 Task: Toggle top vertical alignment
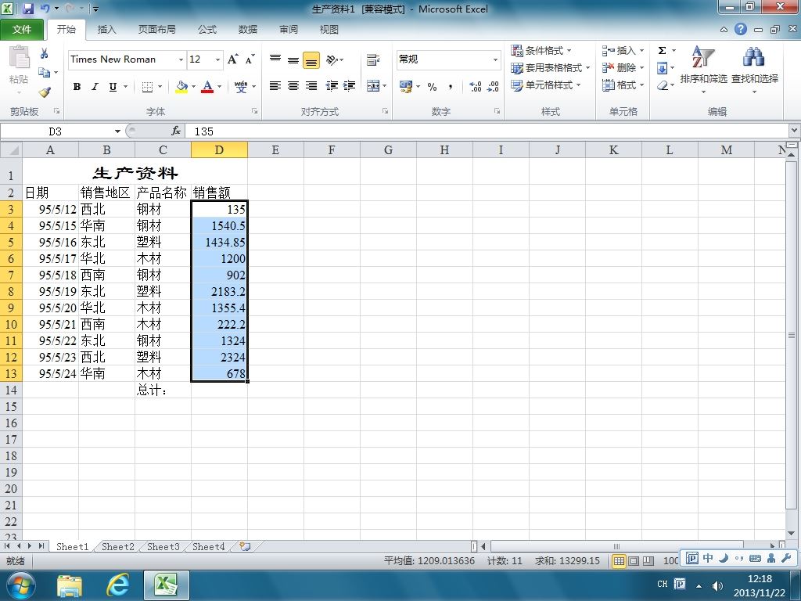coord(275,59)
